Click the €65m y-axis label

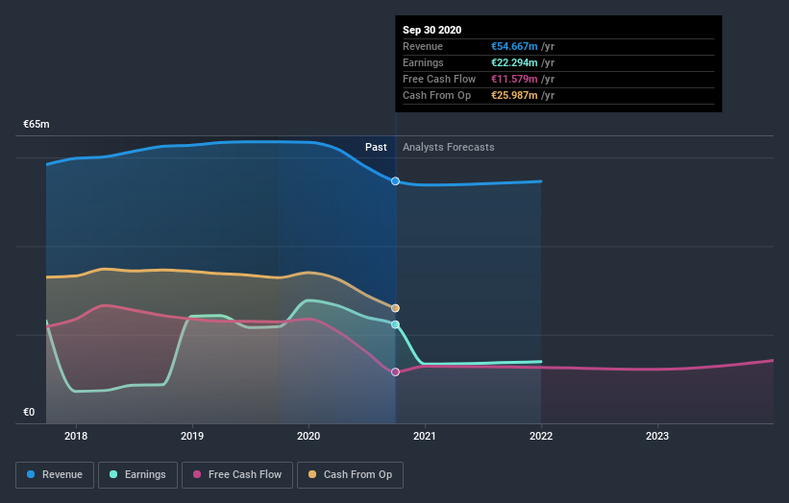[37, 124]
